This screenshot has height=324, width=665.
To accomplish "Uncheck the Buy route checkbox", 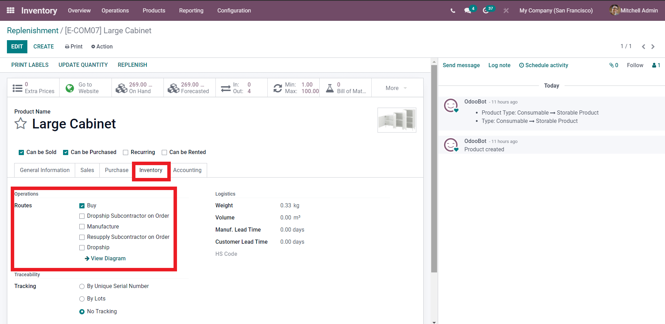I will [82, 206].
